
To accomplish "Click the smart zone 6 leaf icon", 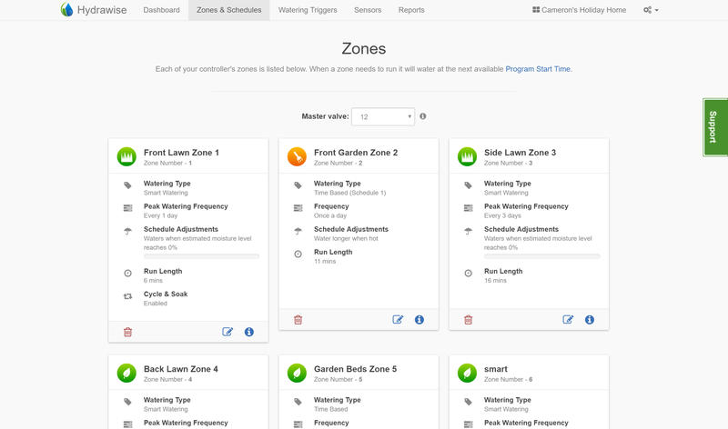I will click(467, 373).
